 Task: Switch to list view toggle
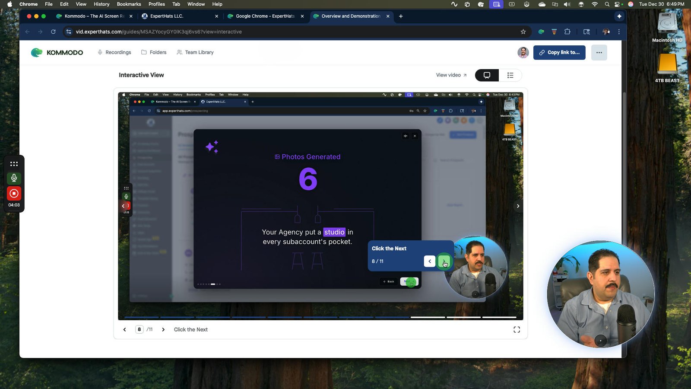point(510,75)
